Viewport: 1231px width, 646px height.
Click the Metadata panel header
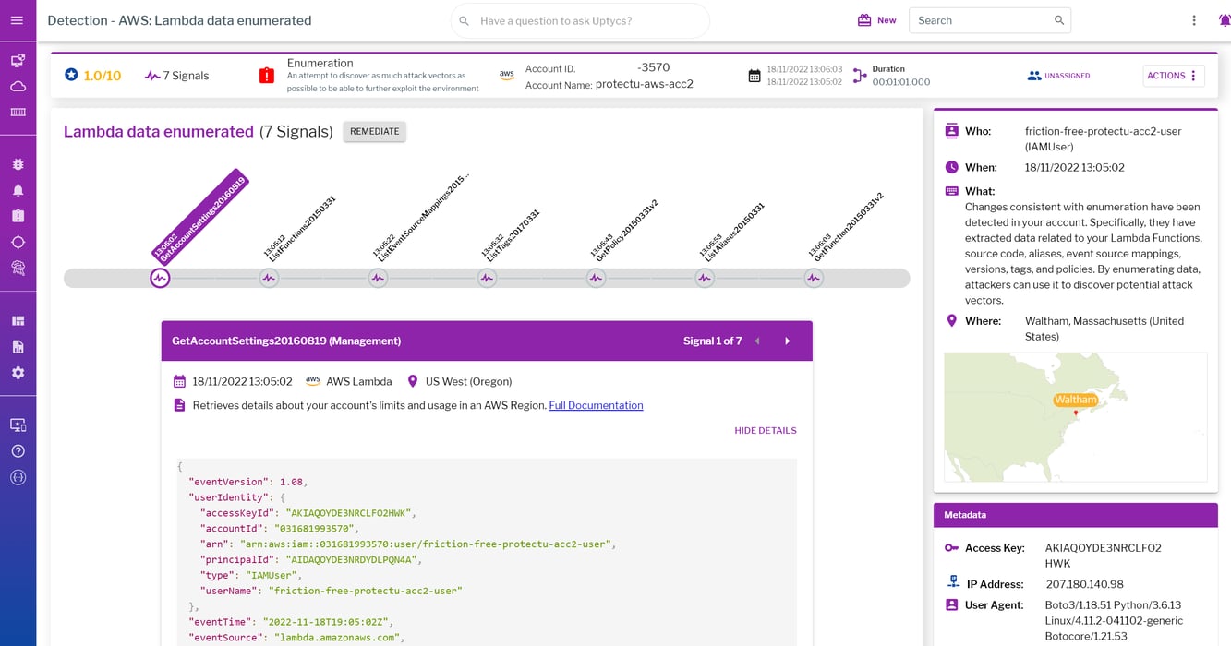click(1075, 515)
